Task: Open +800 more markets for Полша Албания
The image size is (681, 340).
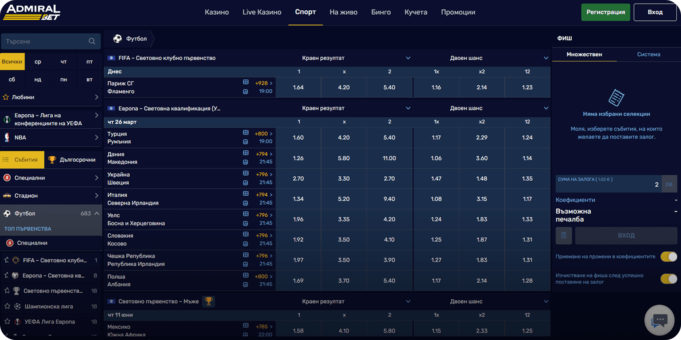Action: click(x=264, y=277)
